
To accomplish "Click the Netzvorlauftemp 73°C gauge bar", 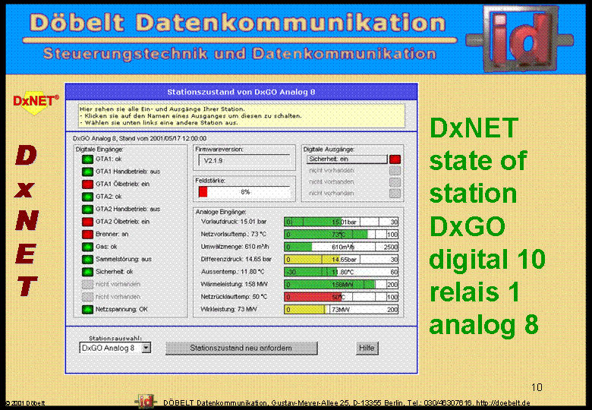I will click(342, 235).
